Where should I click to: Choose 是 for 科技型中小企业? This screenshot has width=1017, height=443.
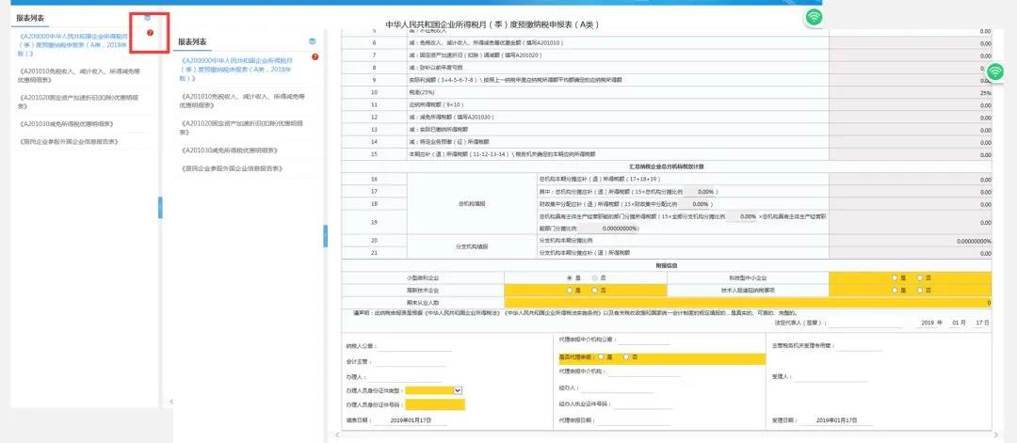coord(894,278)
